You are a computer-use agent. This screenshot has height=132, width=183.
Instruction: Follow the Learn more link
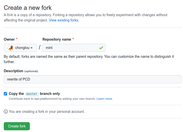click(104, 99)
